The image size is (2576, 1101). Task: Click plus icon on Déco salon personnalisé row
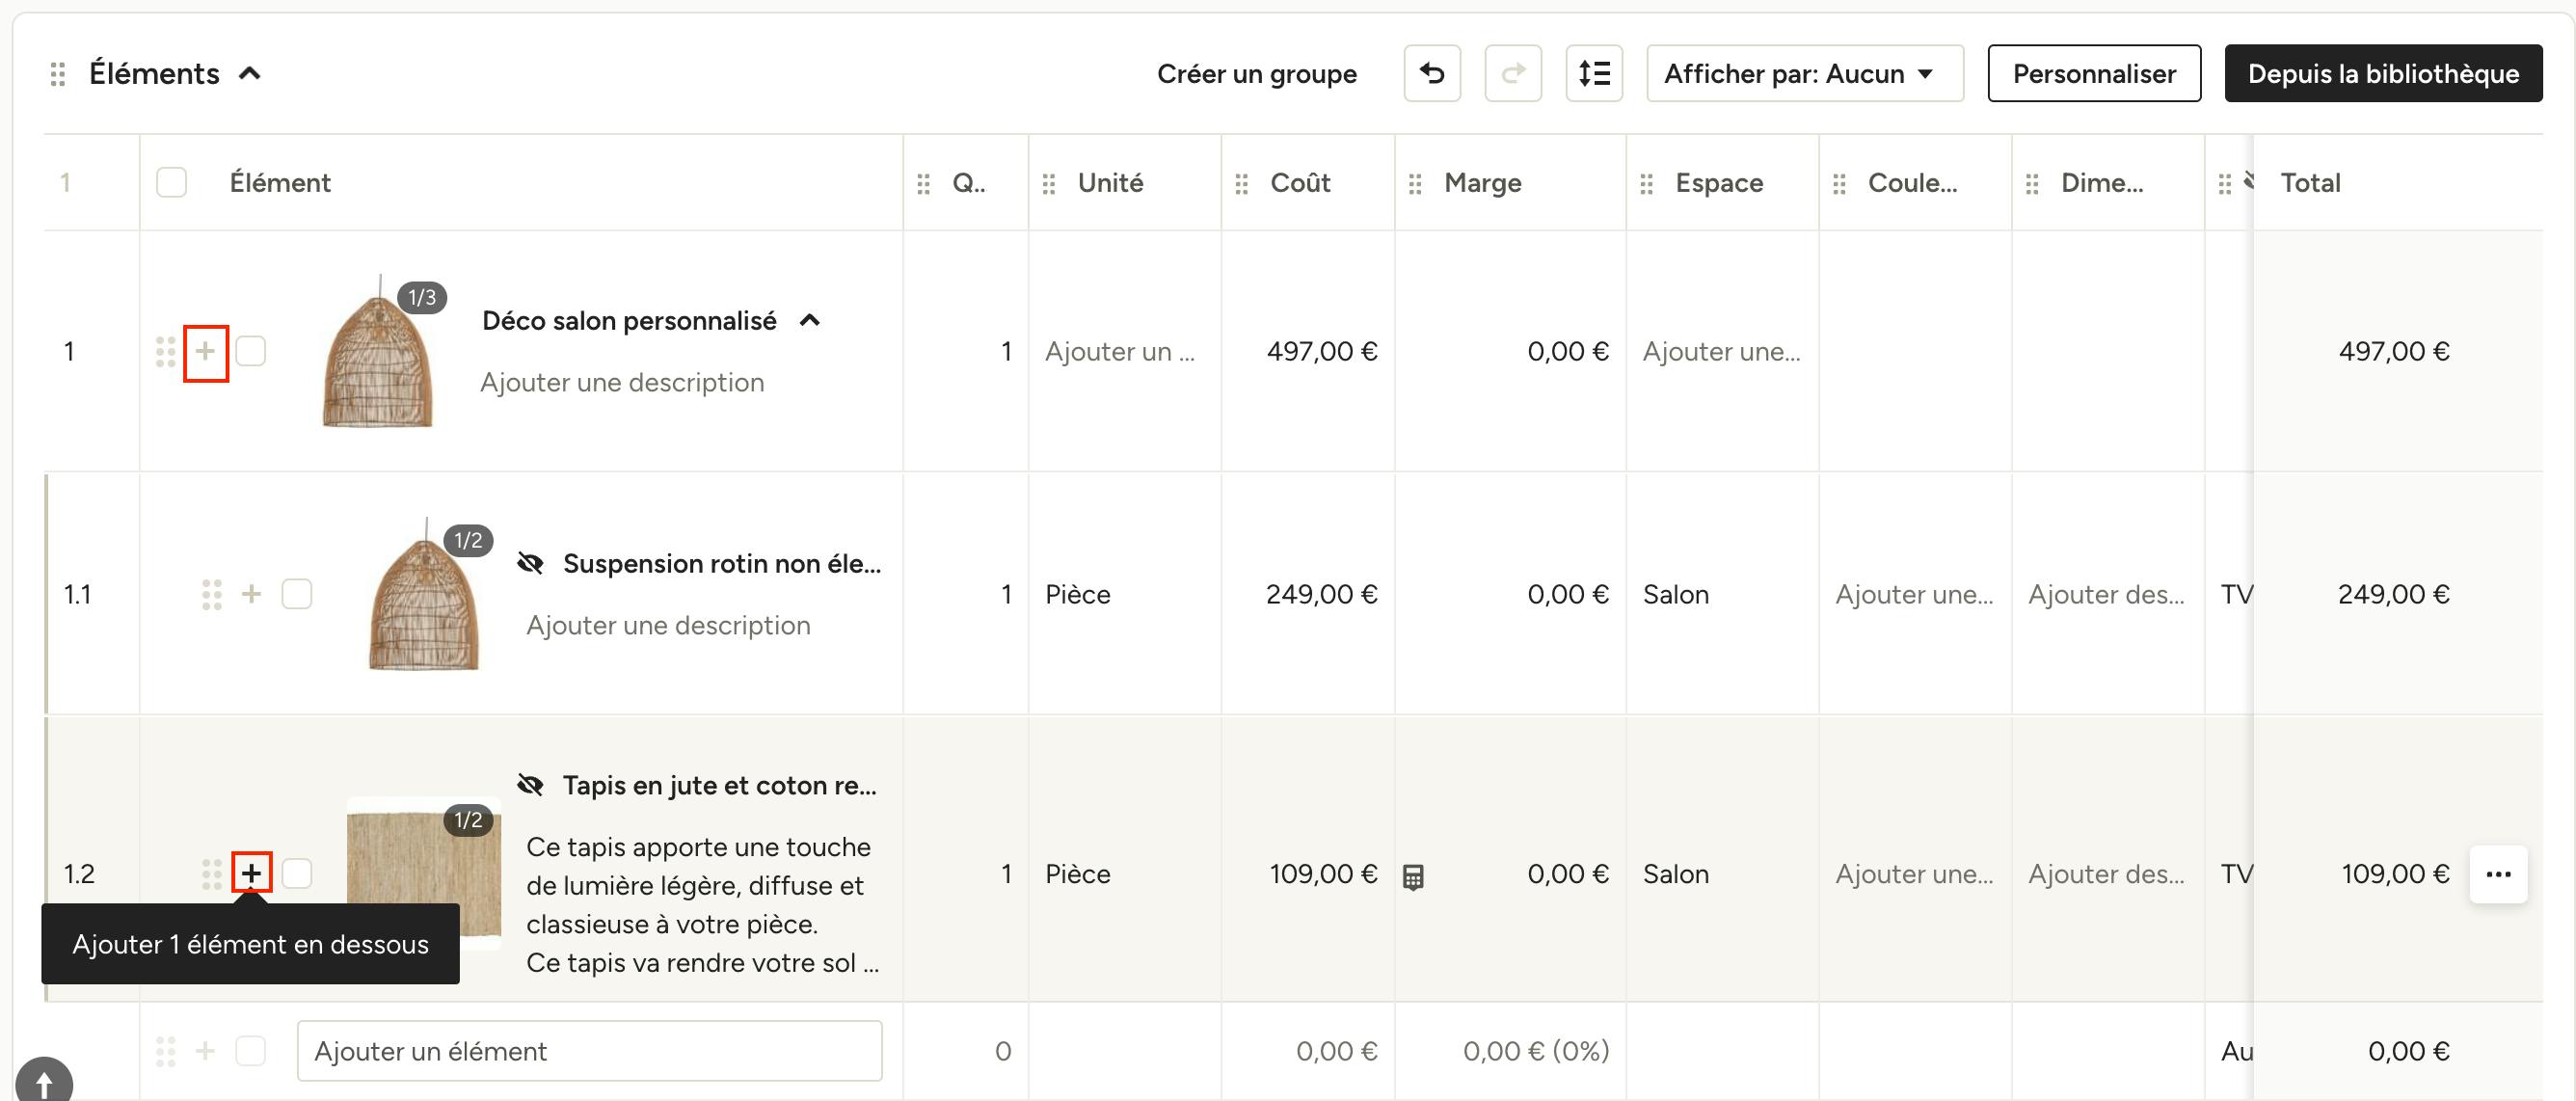pyautogui.click(x=206, y=352)
